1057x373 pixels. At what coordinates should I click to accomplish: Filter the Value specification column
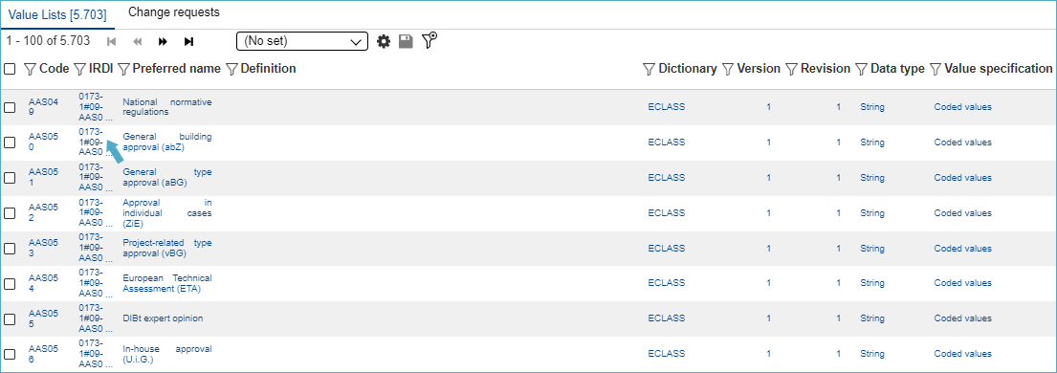[x=935, y=69]
